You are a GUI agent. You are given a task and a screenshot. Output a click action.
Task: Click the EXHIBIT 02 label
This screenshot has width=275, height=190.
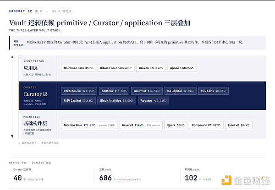click(x=21, y=11)
